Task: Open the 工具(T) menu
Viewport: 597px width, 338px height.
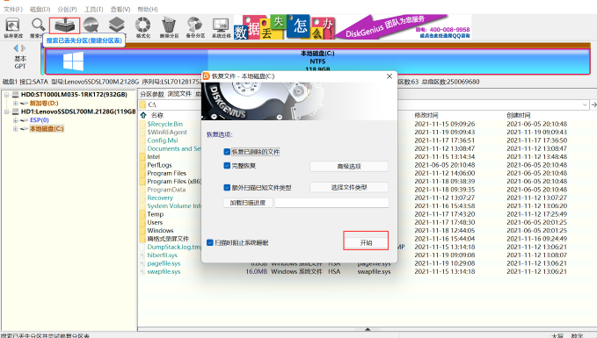Action: 94,9
